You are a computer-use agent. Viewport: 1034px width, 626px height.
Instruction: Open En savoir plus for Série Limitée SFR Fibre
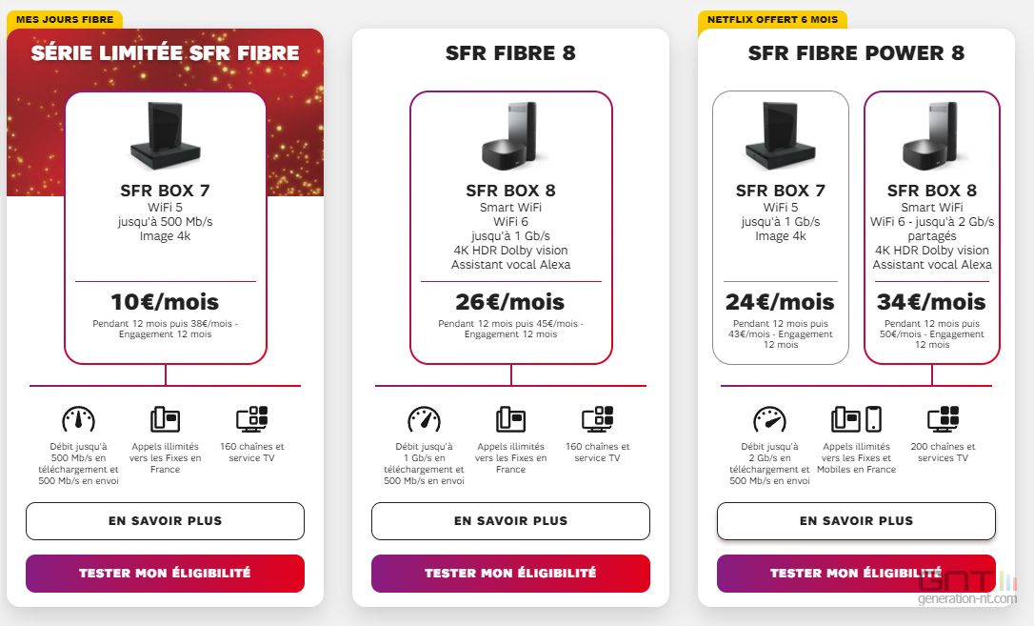[x=165, y=521]
